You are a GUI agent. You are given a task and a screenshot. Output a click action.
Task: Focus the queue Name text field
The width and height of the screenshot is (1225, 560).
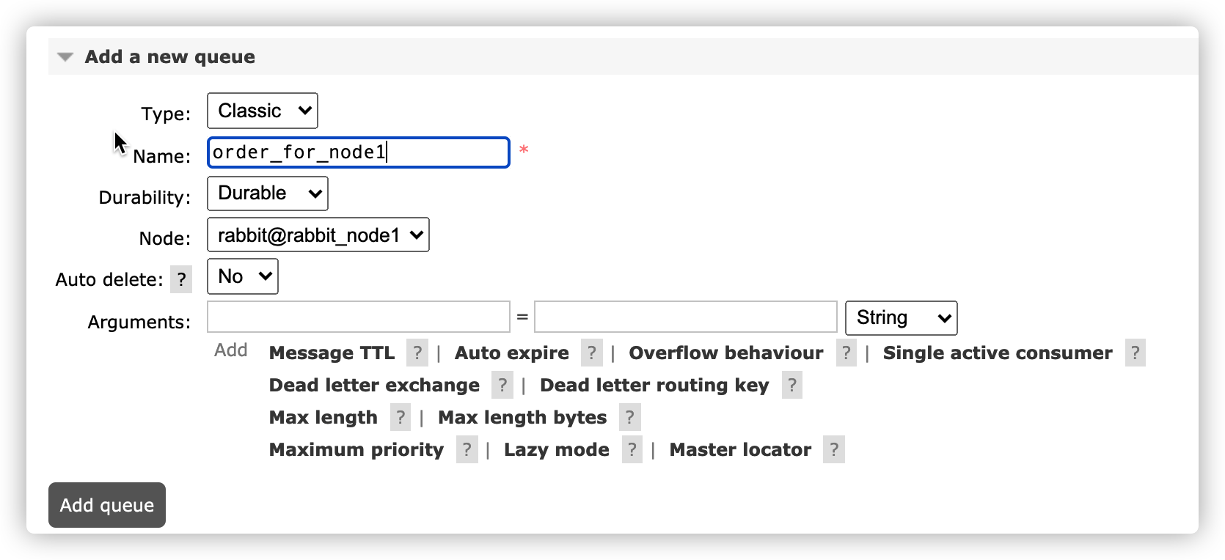(358, 152)
